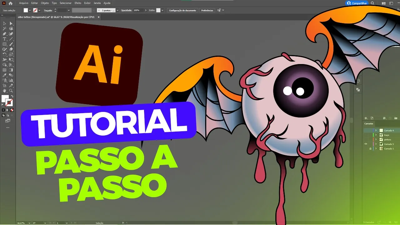The width and height of the screenshot is (400, 225).
Task: Show the pintura layer visibility
Action: (x=366, y=139)
